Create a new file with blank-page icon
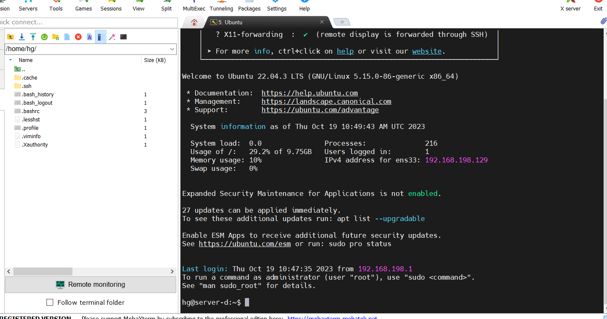607x319 pixels. (67, 37)
